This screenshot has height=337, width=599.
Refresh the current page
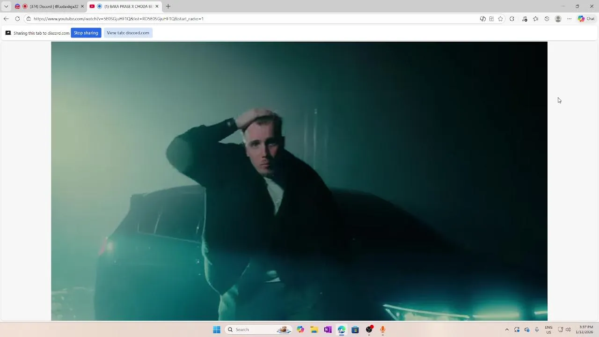[x=17, y=19]
